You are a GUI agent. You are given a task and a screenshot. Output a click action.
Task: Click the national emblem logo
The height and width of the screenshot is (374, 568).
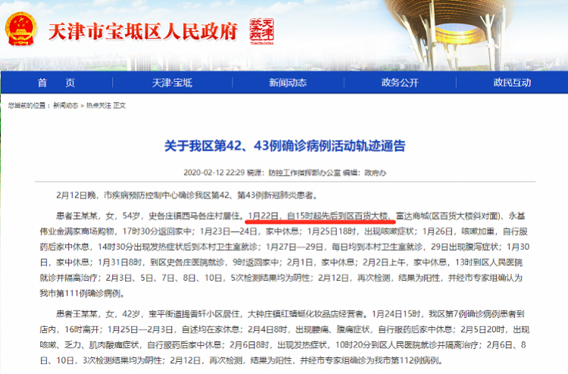21,30
